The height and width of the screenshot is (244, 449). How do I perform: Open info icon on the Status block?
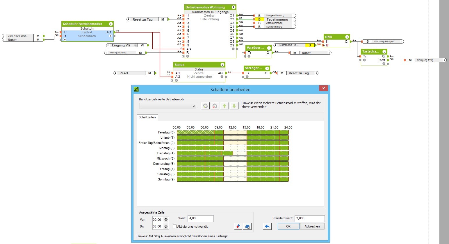click(x=222, y=65)
